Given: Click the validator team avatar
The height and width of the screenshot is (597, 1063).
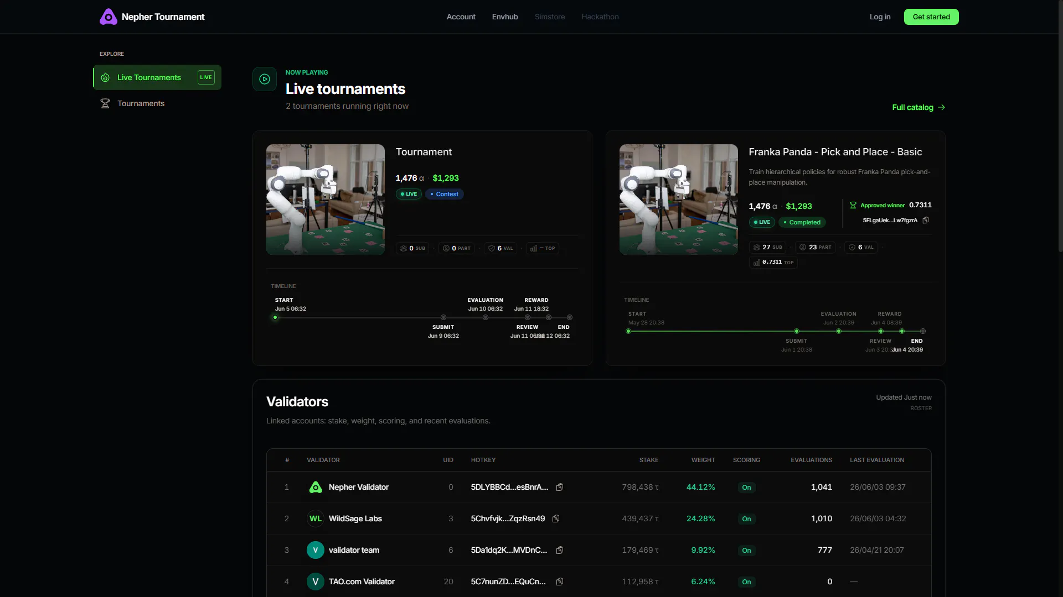Looking at the screenshot, I should coord(316,550).
